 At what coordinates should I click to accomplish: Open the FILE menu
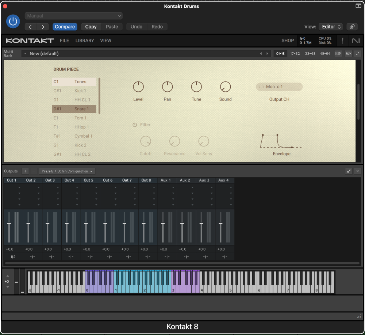tap(64, 41)
